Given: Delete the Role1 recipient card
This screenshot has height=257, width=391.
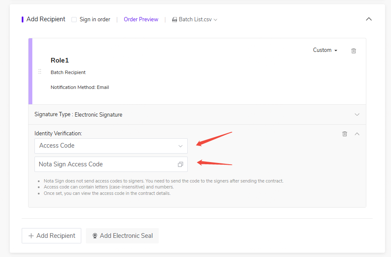Looking at the screenshot, I should (x=353, y=51).
